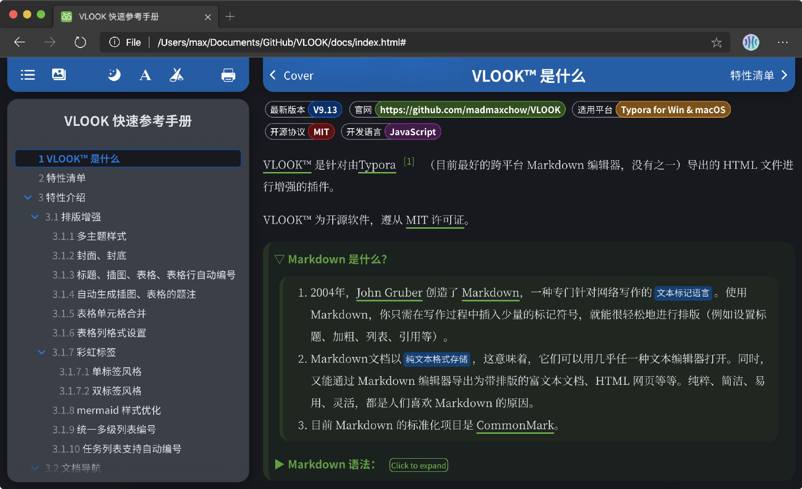Bookmark page with star icon

(x=716, y=43)
